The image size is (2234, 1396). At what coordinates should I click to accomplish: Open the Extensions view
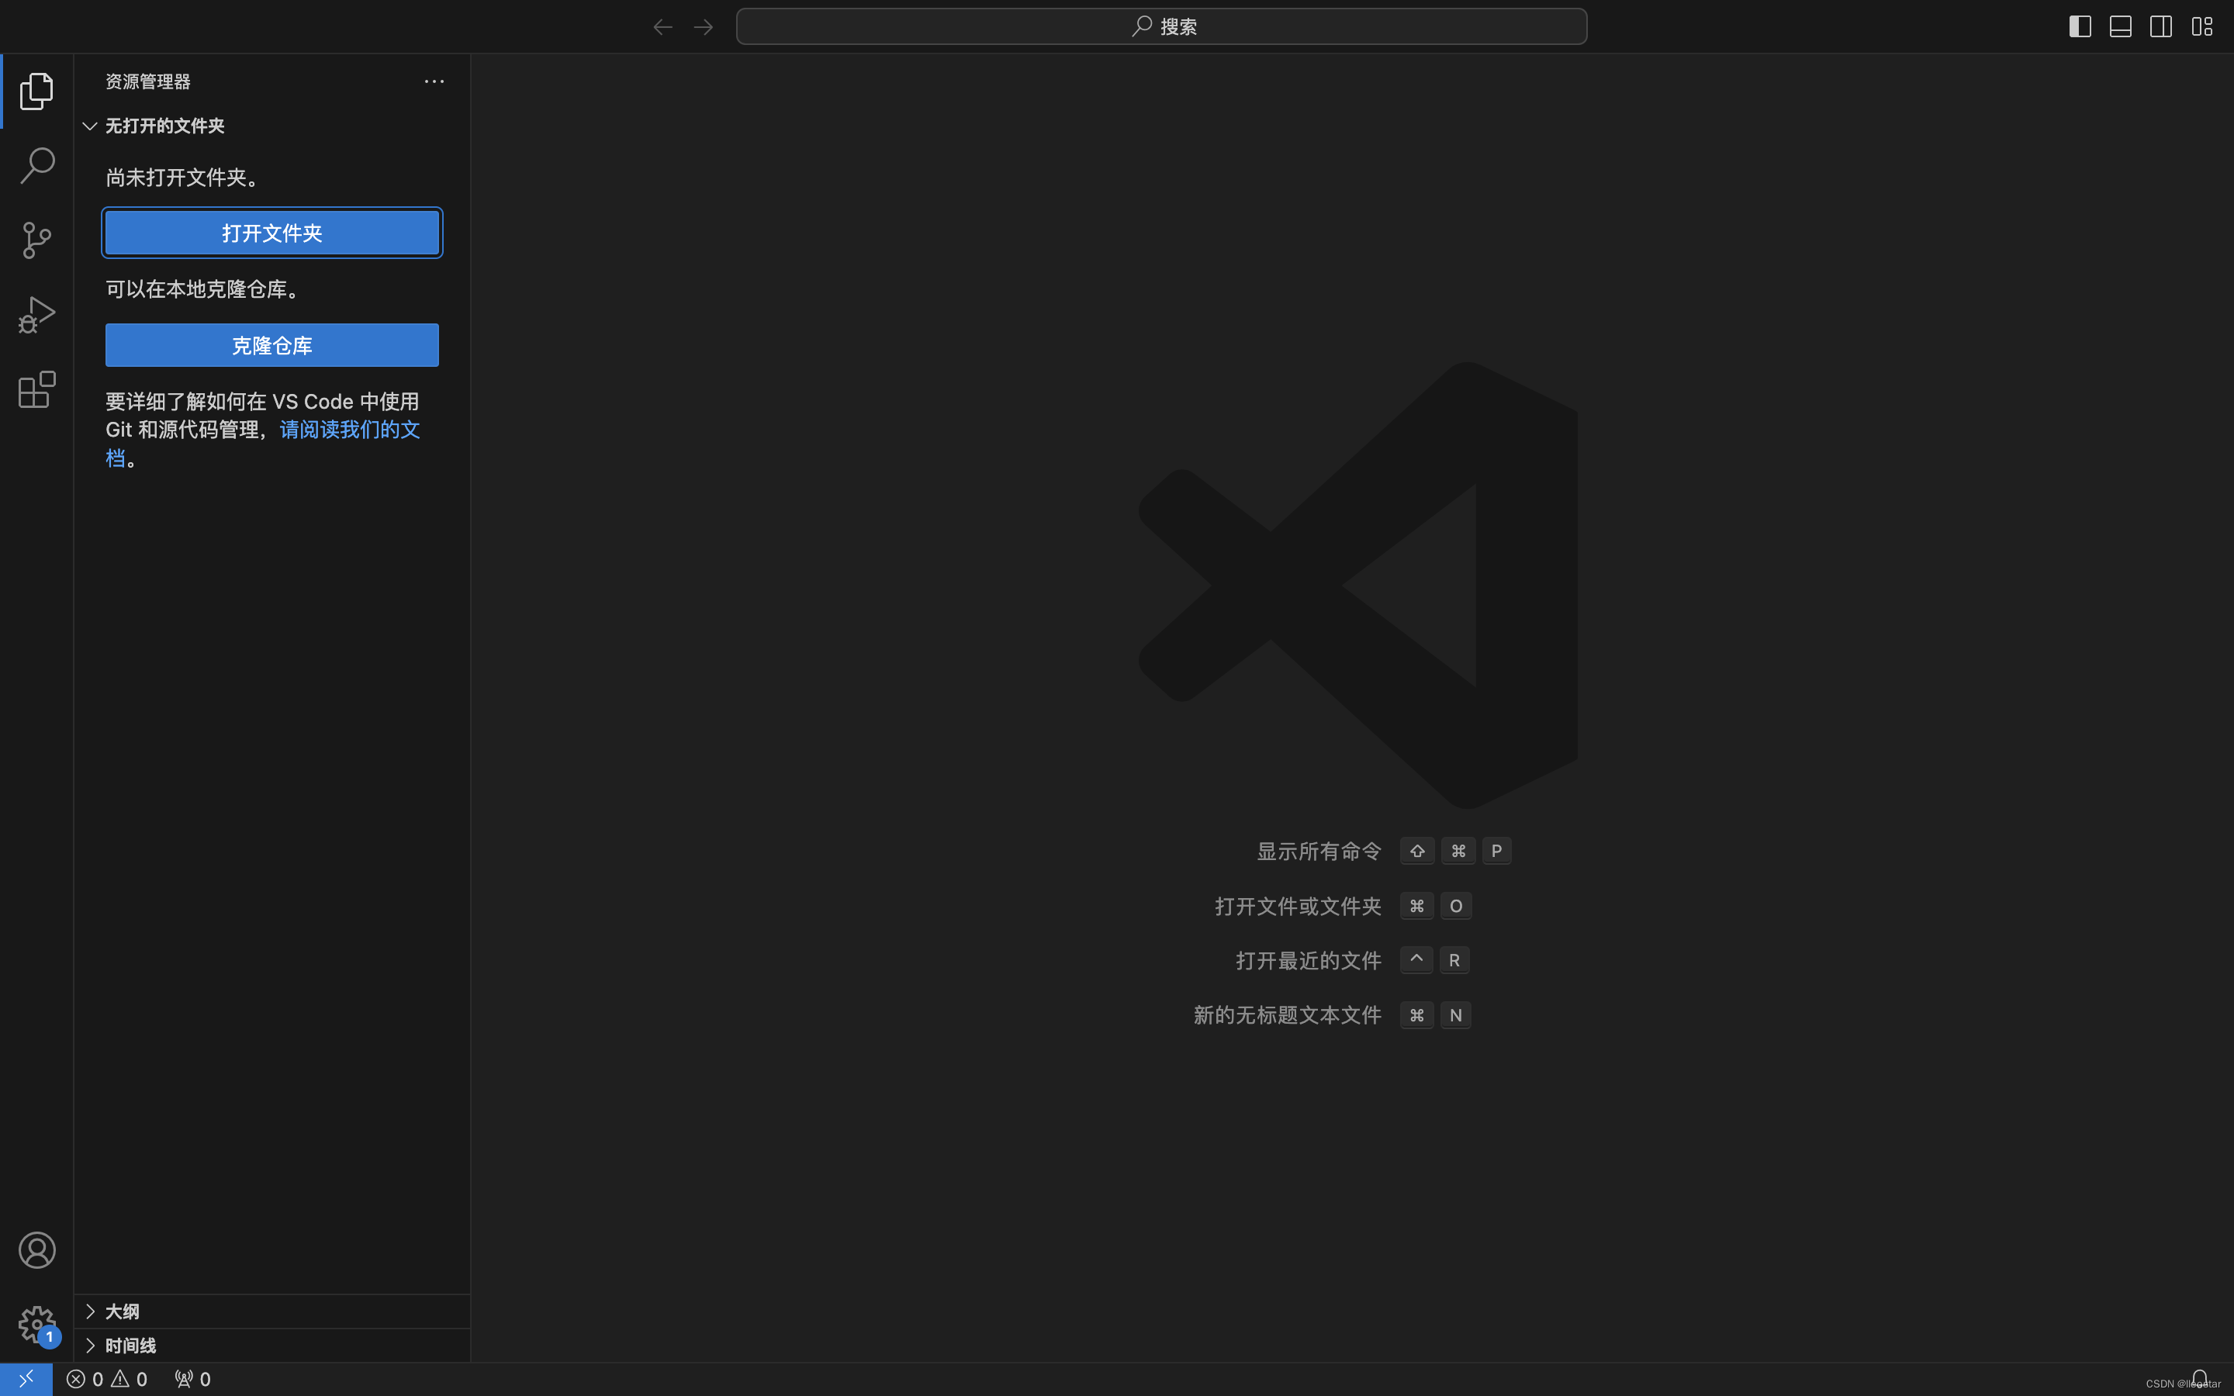pyautogui.click(x=37, y=389)
